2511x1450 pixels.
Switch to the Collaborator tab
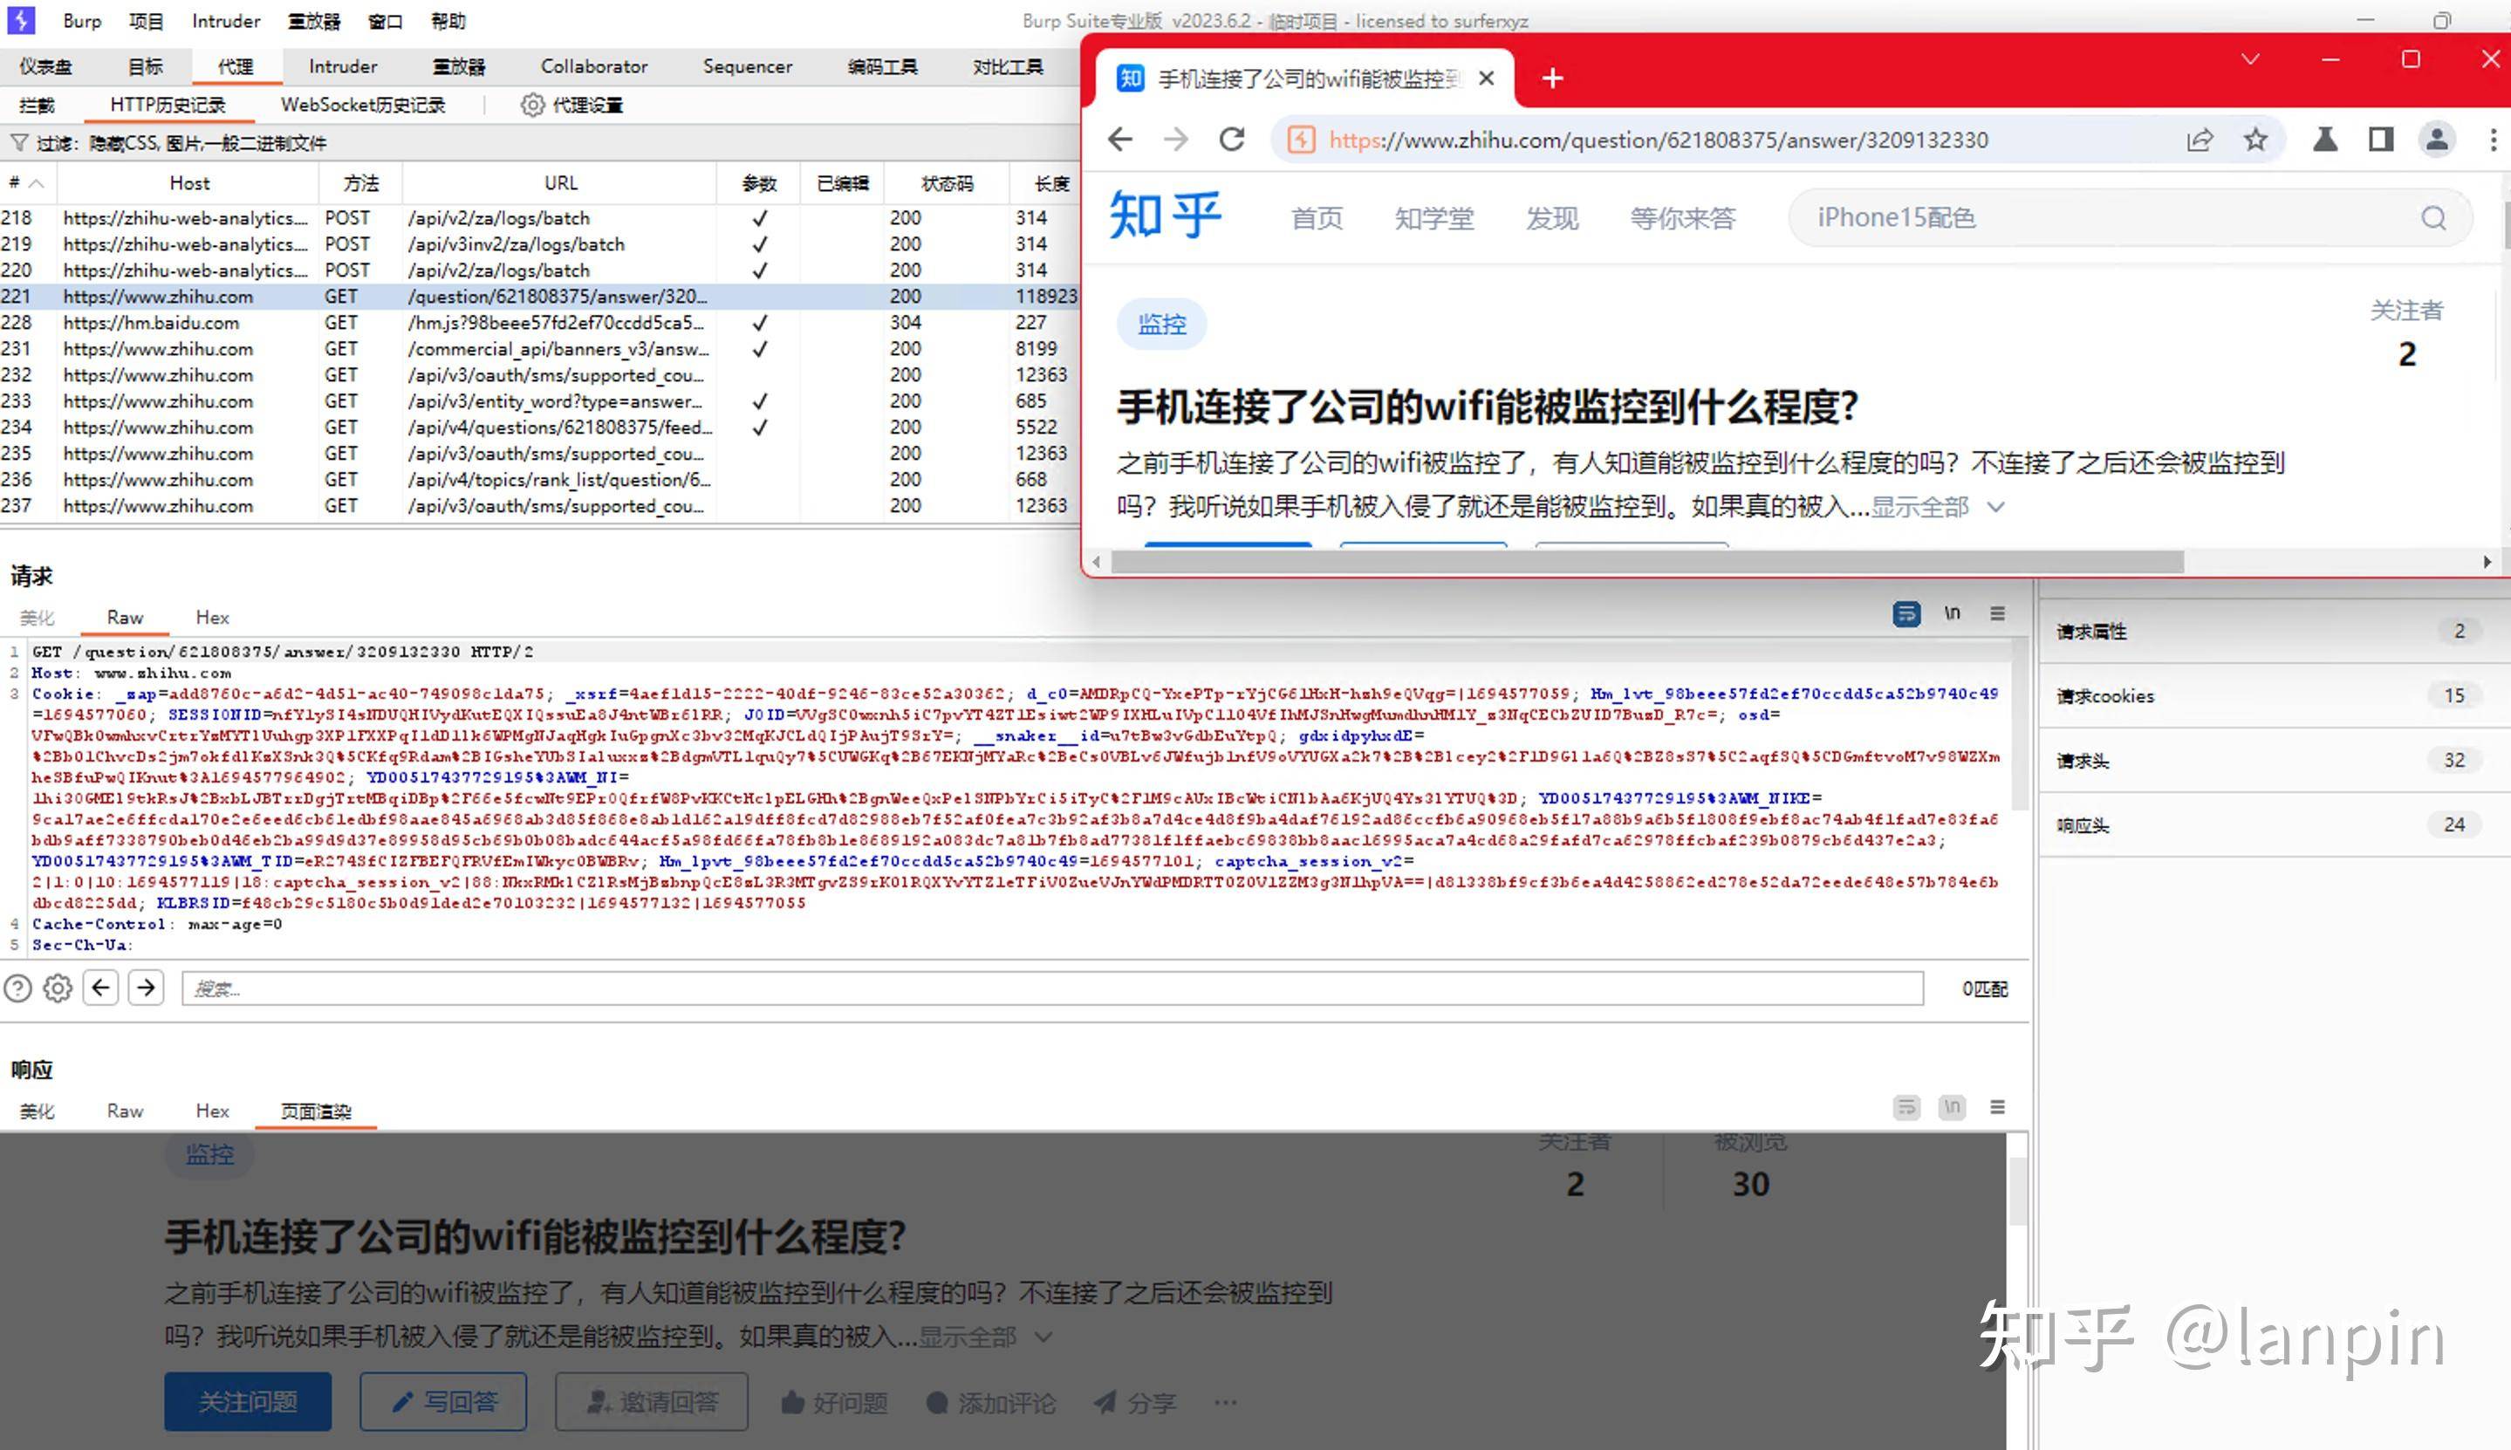click(593, 66)
